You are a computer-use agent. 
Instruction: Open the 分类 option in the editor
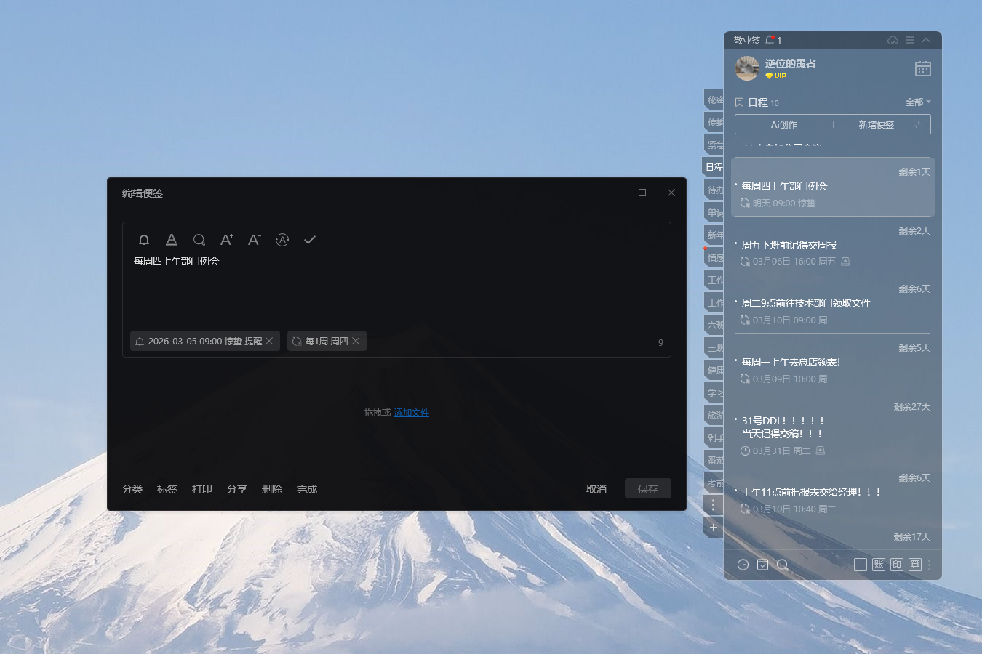click(132, 489)
